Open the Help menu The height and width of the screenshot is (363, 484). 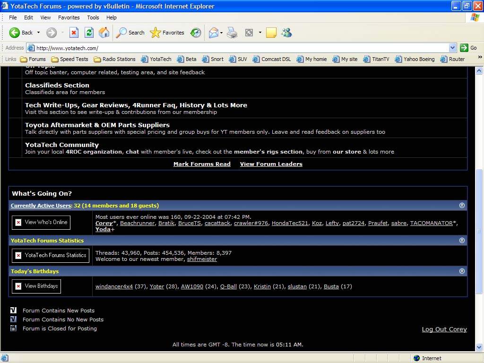pos(112,17)
